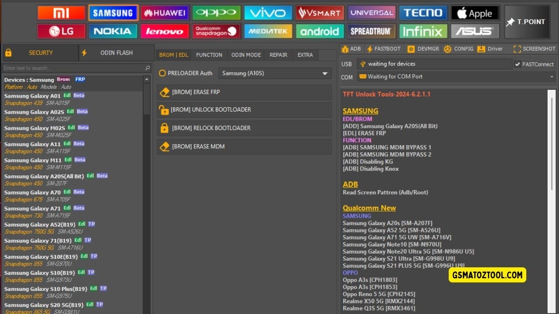Viewport: 559px width, 314px height.
Task: Select the Qualcomm Snapdragon brand icon
Action: pos(216,31)
